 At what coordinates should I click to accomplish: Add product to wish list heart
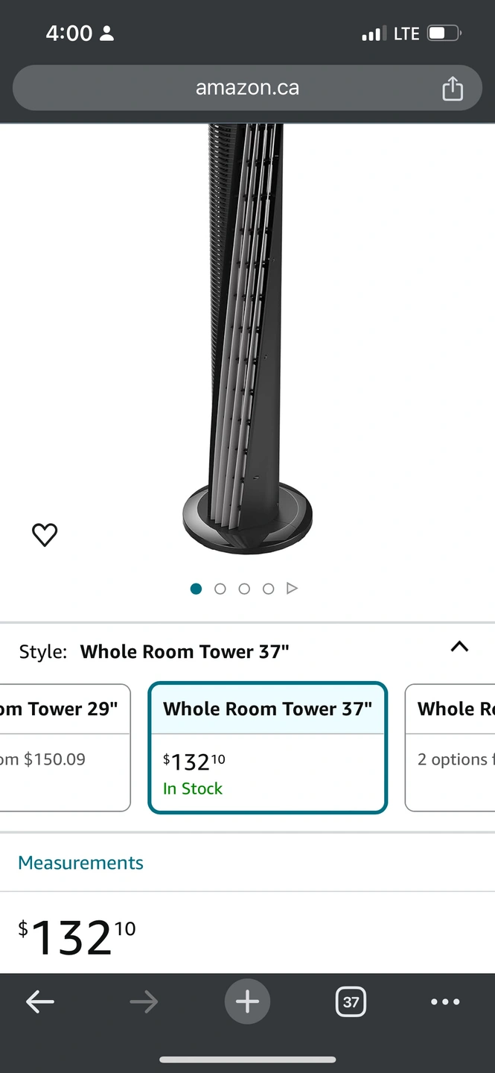(45, 534)
